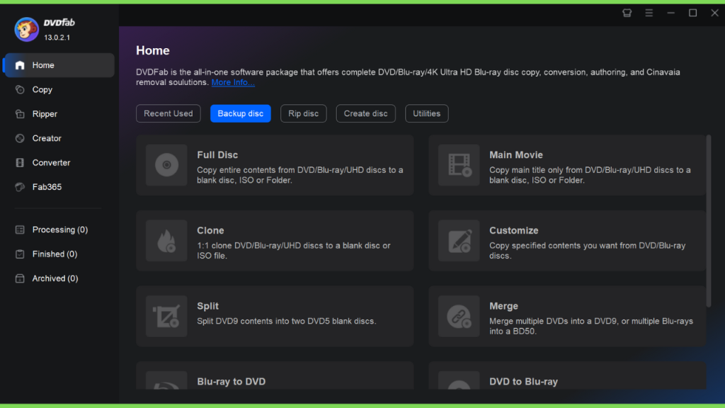
Task: Click the '1:1 clone DVD/Blu-ray/UHD' description
Action: tap(294, 250)
